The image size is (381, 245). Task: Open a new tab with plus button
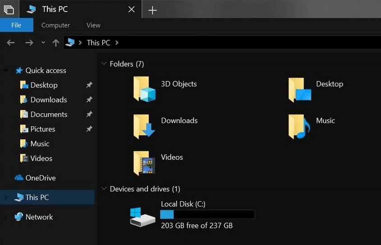pos(152,10)
